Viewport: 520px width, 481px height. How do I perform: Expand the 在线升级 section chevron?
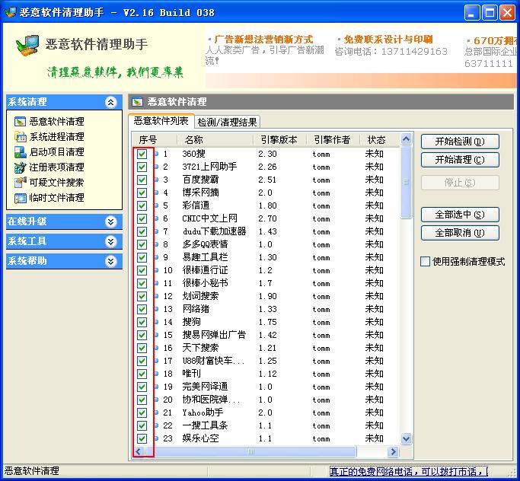[110, 221]
